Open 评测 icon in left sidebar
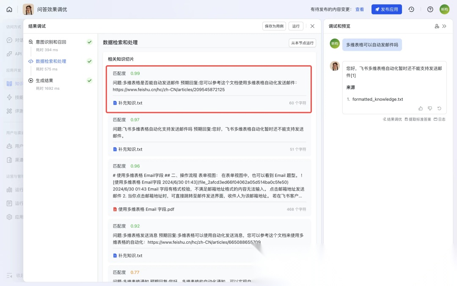 pyautogui.click(x=9, y=111)
